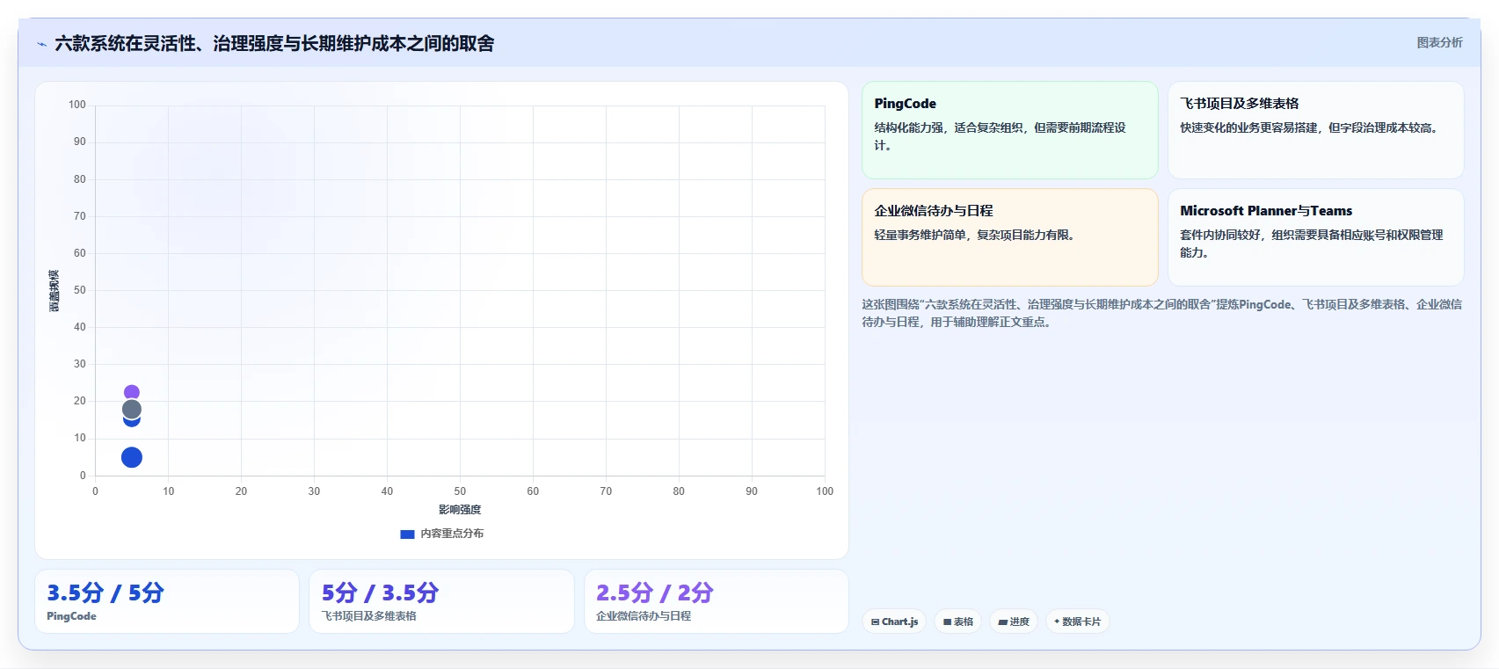Click the small icon before the panel title
This screenshot has height=669, width=1499.
tap(41, 44)
